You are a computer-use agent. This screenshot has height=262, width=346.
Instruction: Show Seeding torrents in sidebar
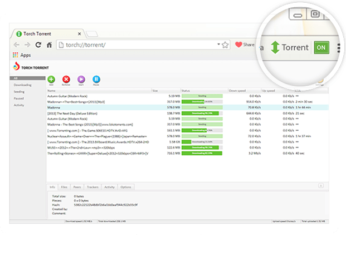(x=19, y=92)
